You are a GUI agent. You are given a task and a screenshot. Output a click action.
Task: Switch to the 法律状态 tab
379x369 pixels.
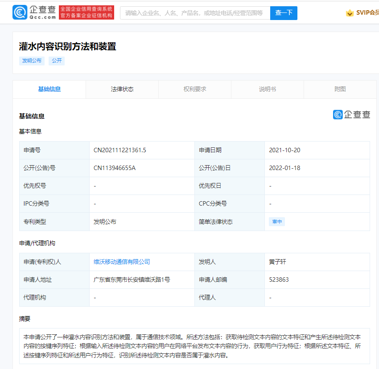pyautogui.click(x=122, y=89)
